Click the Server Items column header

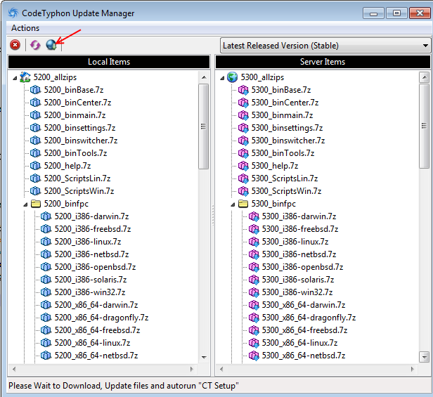(323, 62)
